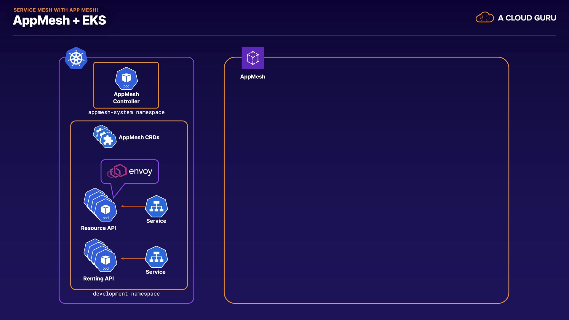Click the AppMesh + EKS title
This screenshot has width=569, height=320.
[60, 20]
